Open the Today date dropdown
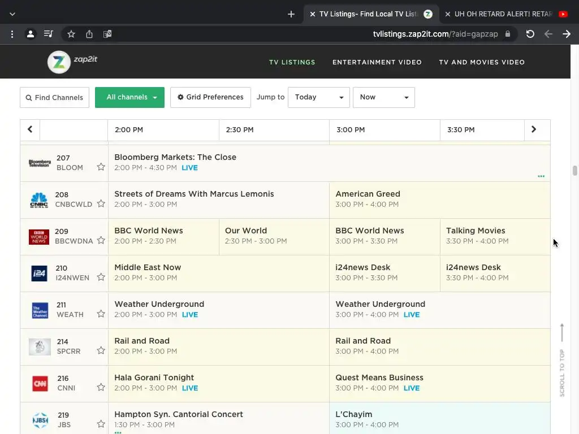This screenshot has height=434, width=579. coord(318,97)
